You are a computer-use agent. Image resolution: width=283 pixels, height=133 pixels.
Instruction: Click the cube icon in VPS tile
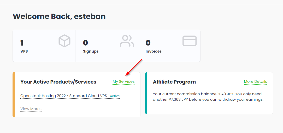click(64, 41)
